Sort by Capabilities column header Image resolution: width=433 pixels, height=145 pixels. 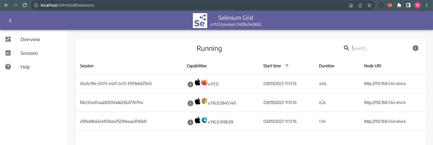coord(197,66)
